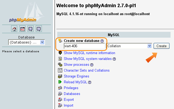Click the 'Welcome to phpMyAdmin 2.7.0-pl1' heading

pyautogui.click(x=96, y=6)
